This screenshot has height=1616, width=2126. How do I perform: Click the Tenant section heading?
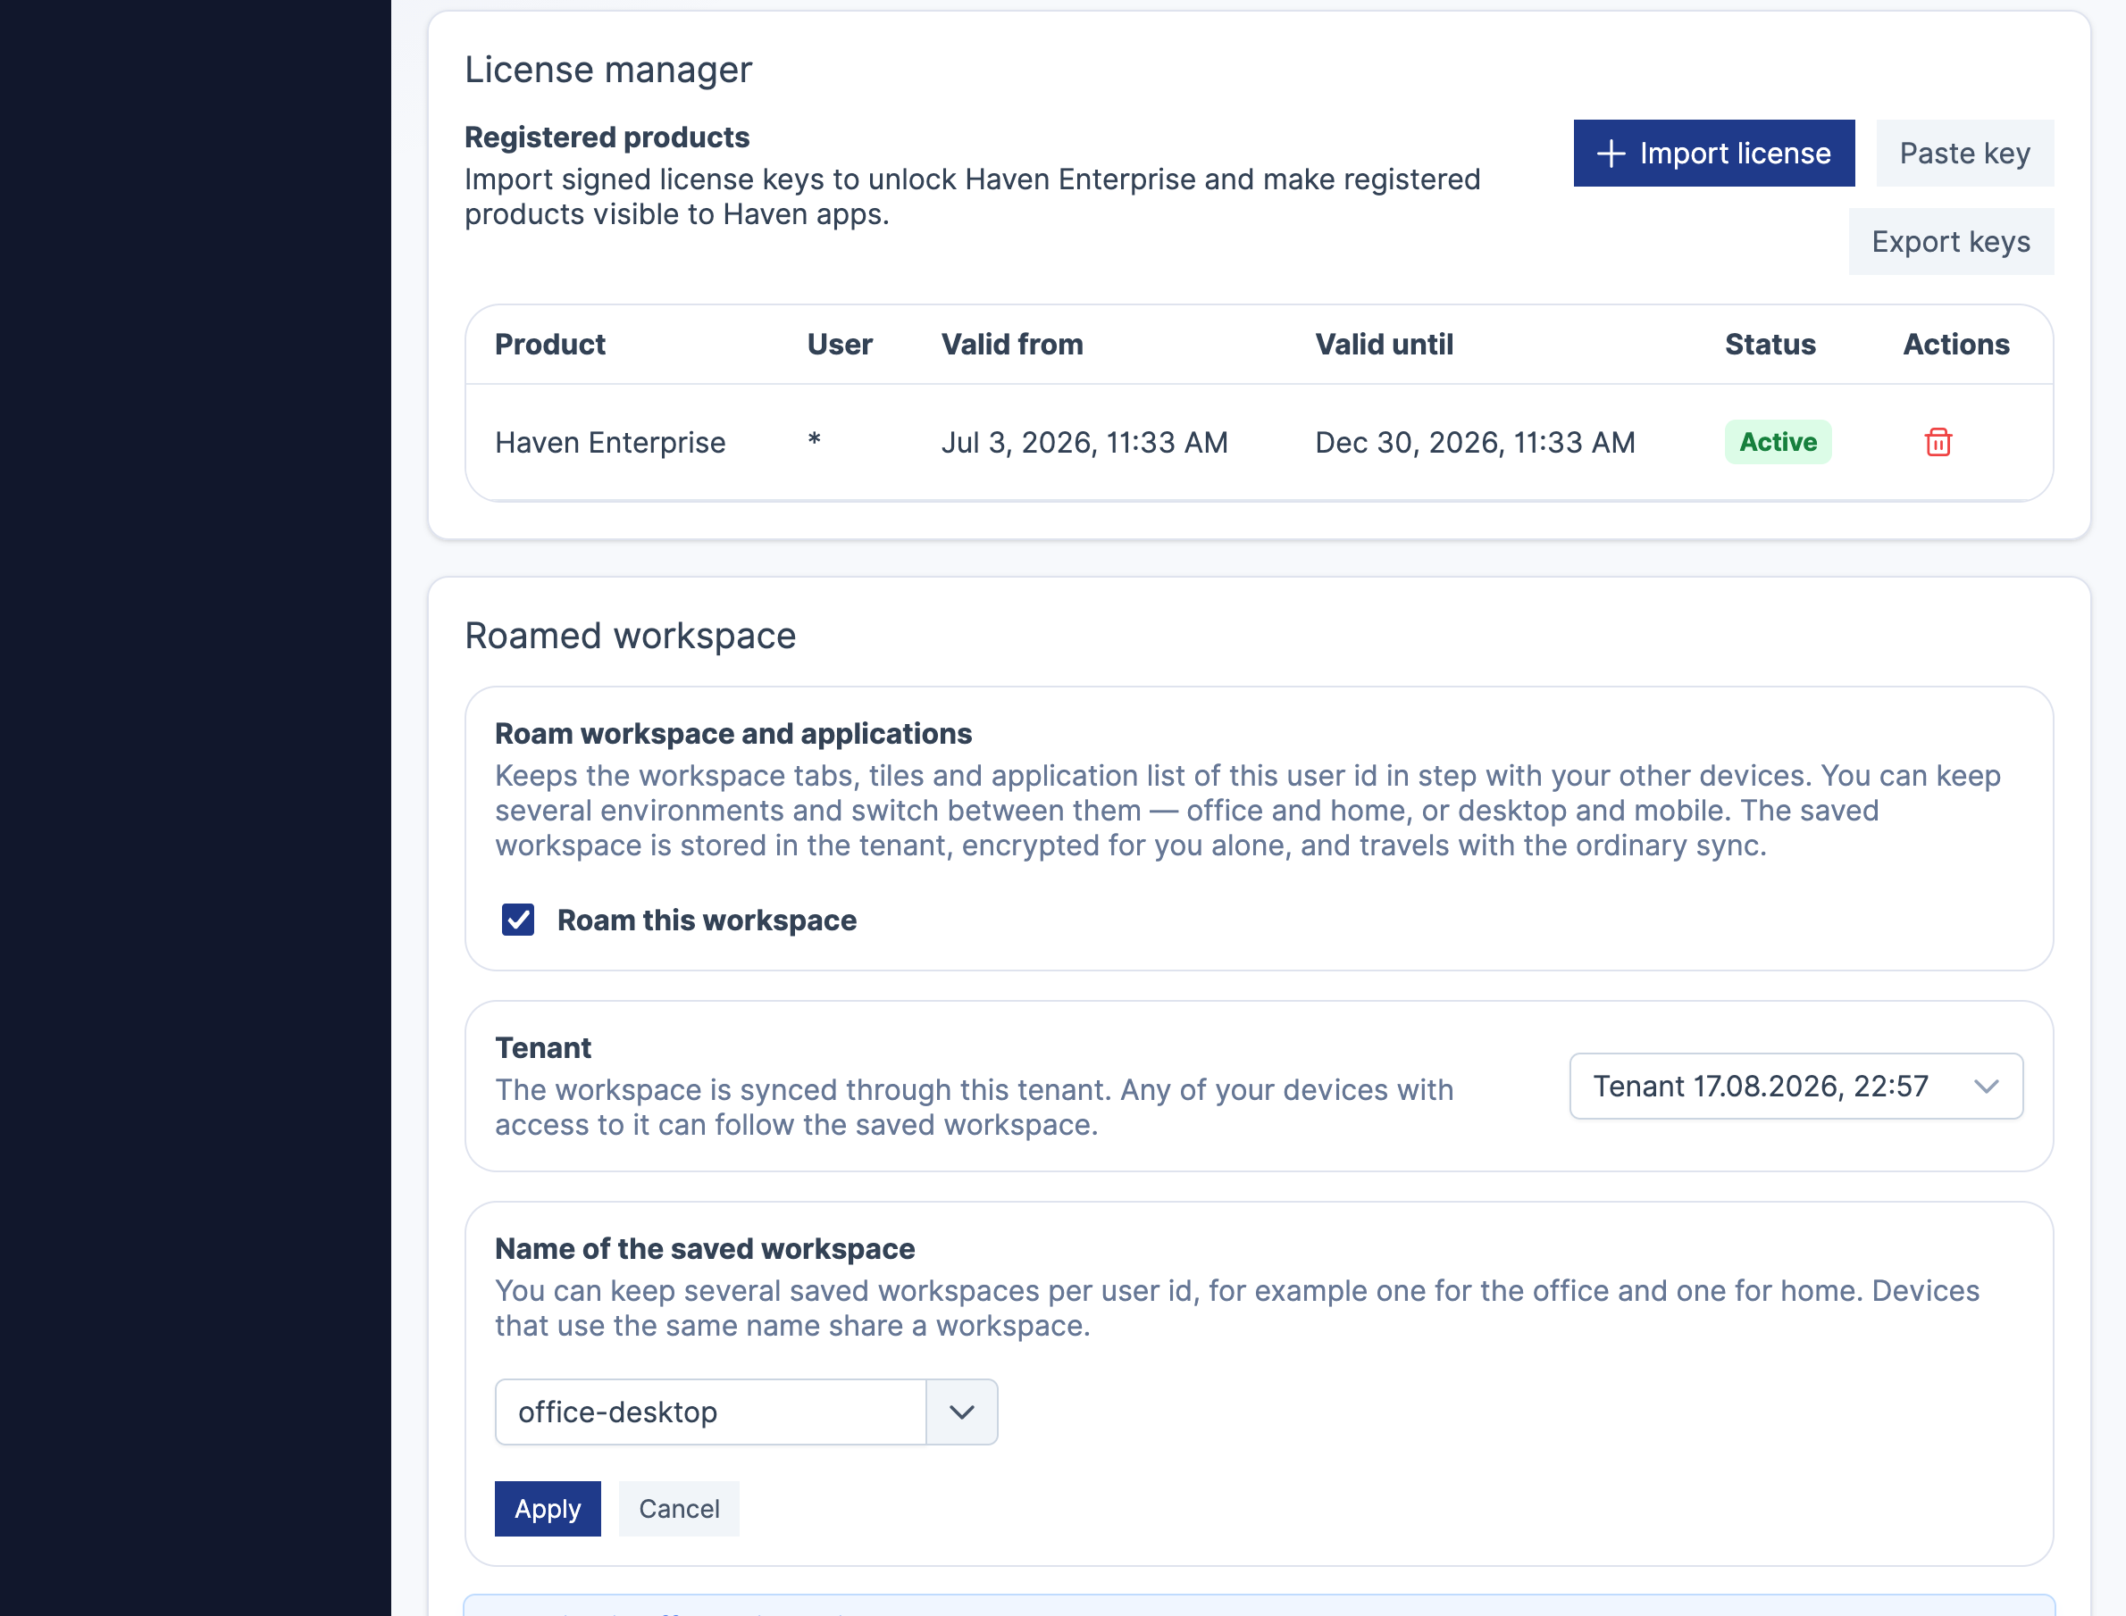click(x=543, y=1047)
